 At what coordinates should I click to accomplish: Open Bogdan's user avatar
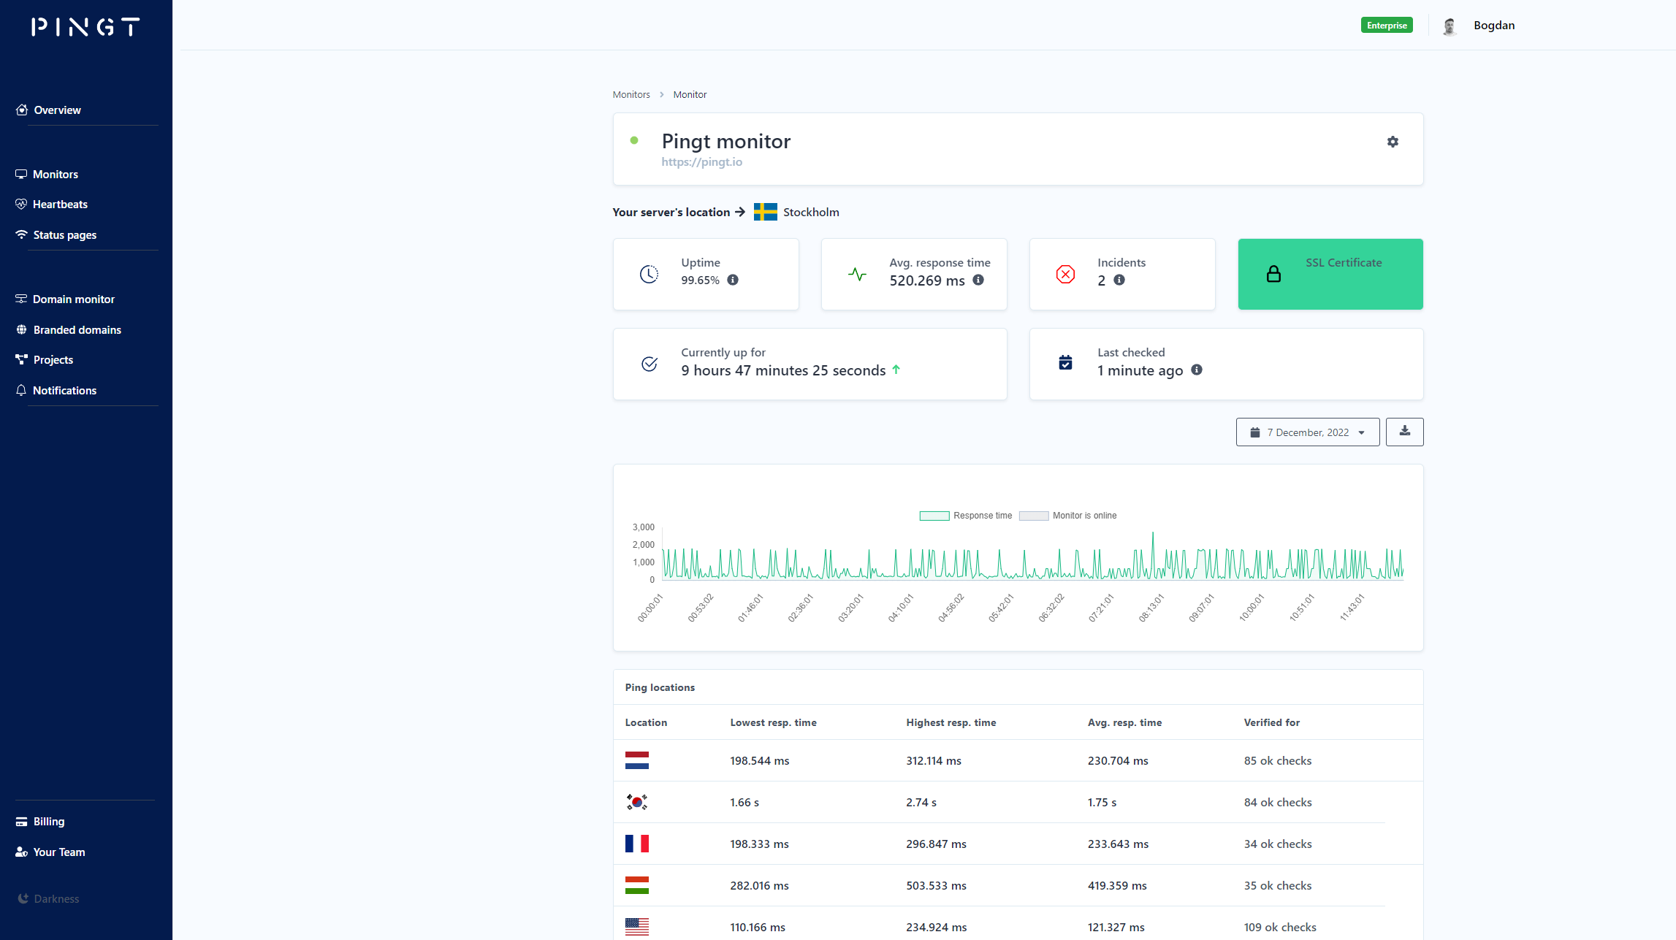1450,26
